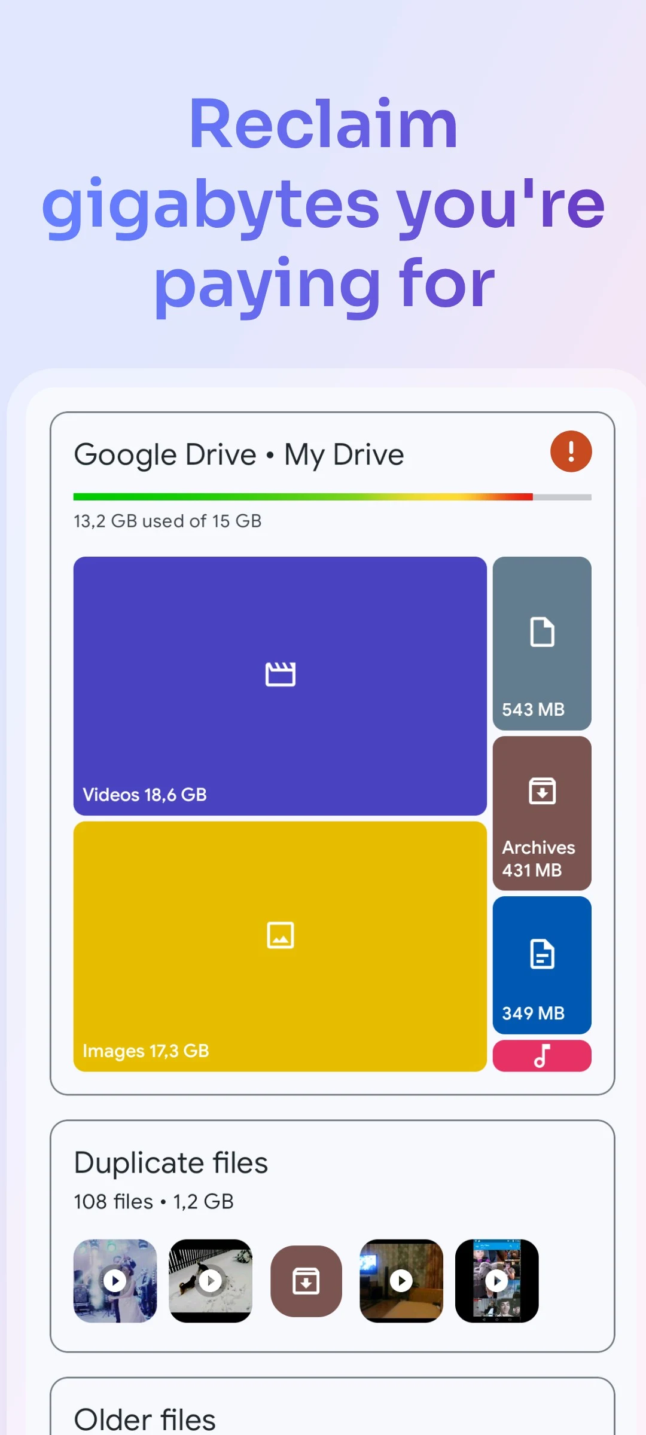
Task: Tap the orange storage warning icon
Action: coord(571,451)
